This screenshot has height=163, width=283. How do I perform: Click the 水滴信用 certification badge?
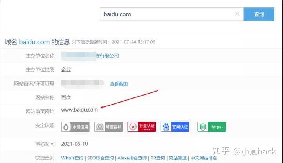tap(76, 127)
